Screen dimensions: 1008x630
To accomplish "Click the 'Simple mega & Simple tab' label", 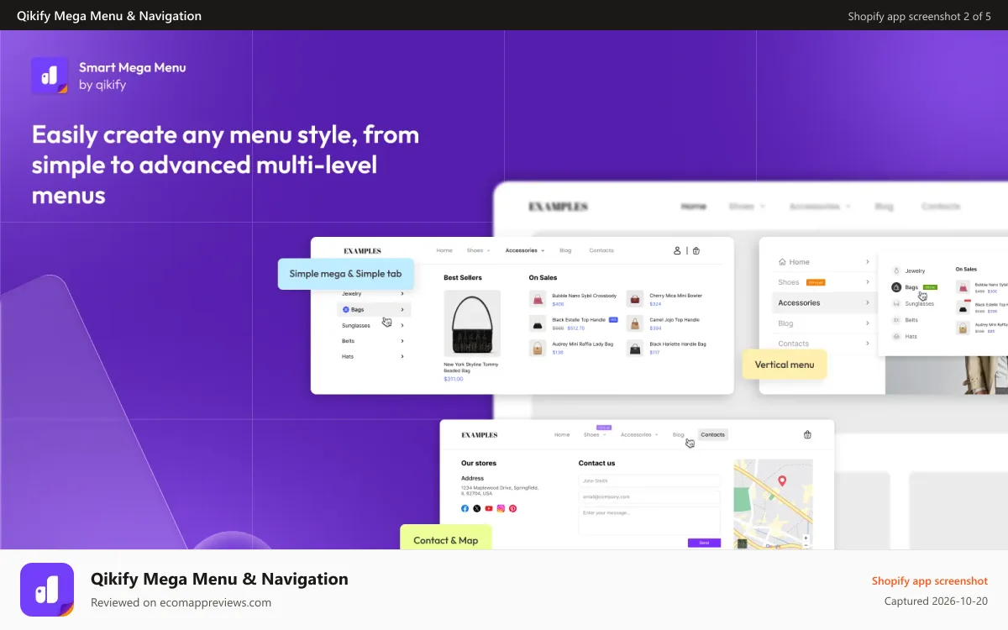I will click(345, 274).
